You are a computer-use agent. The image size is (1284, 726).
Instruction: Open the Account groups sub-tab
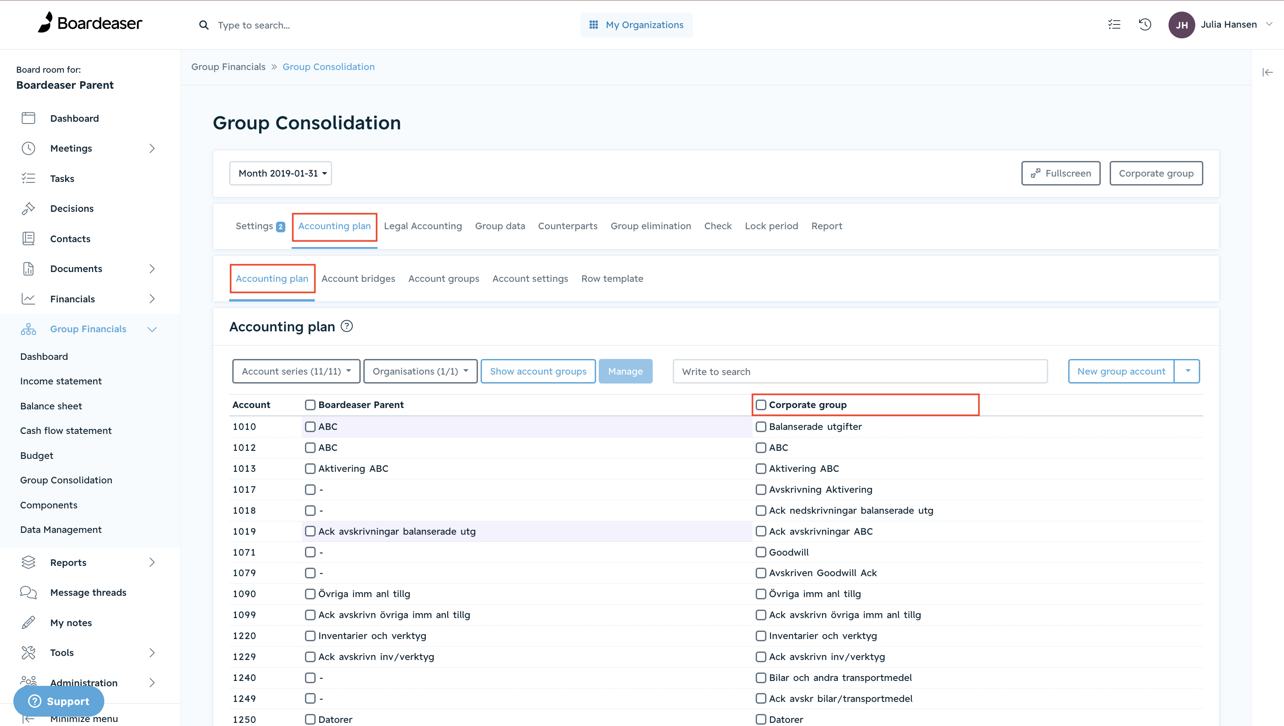[x=444, y=279]
